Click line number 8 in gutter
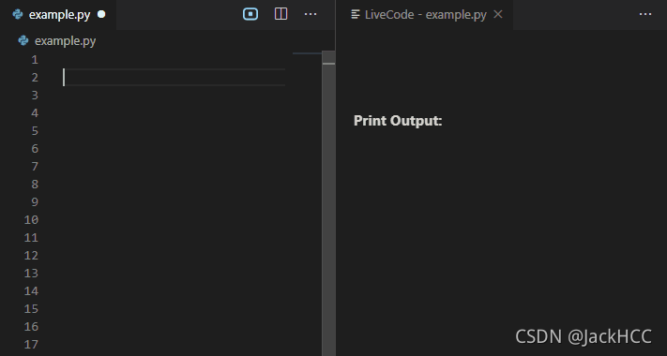Viewport: 667px width, 356px height. coord(35,185)
